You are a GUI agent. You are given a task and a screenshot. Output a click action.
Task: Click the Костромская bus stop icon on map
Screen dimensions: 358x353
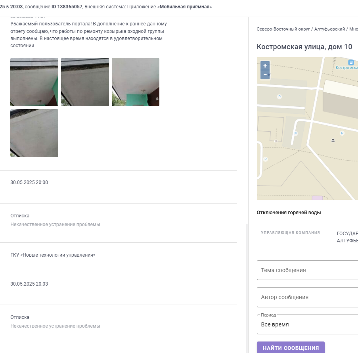[x=351, y=62]
